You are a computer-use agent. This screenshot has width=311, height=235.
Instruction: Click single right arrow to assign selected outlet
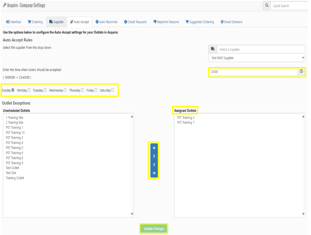[x=154, y=156]
